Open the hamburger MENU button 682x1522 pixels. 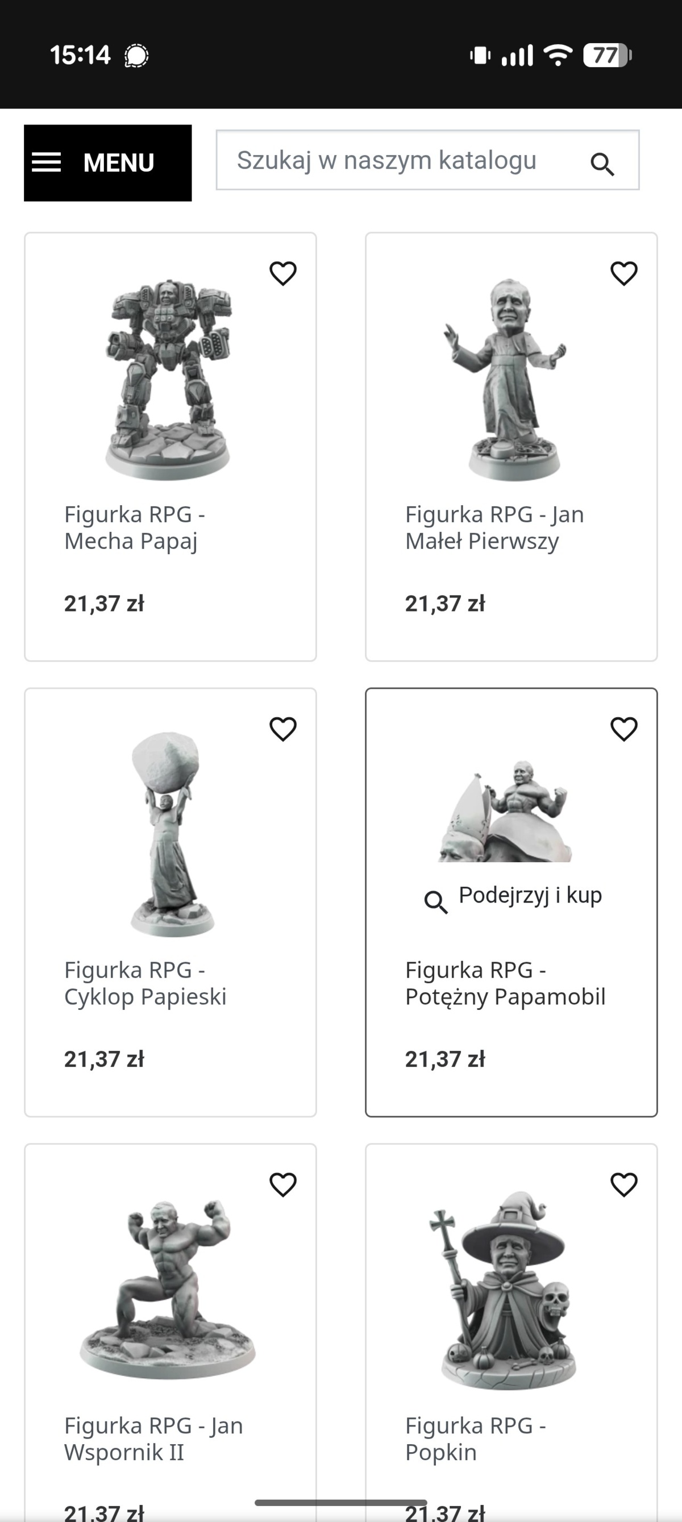[107, 163]
